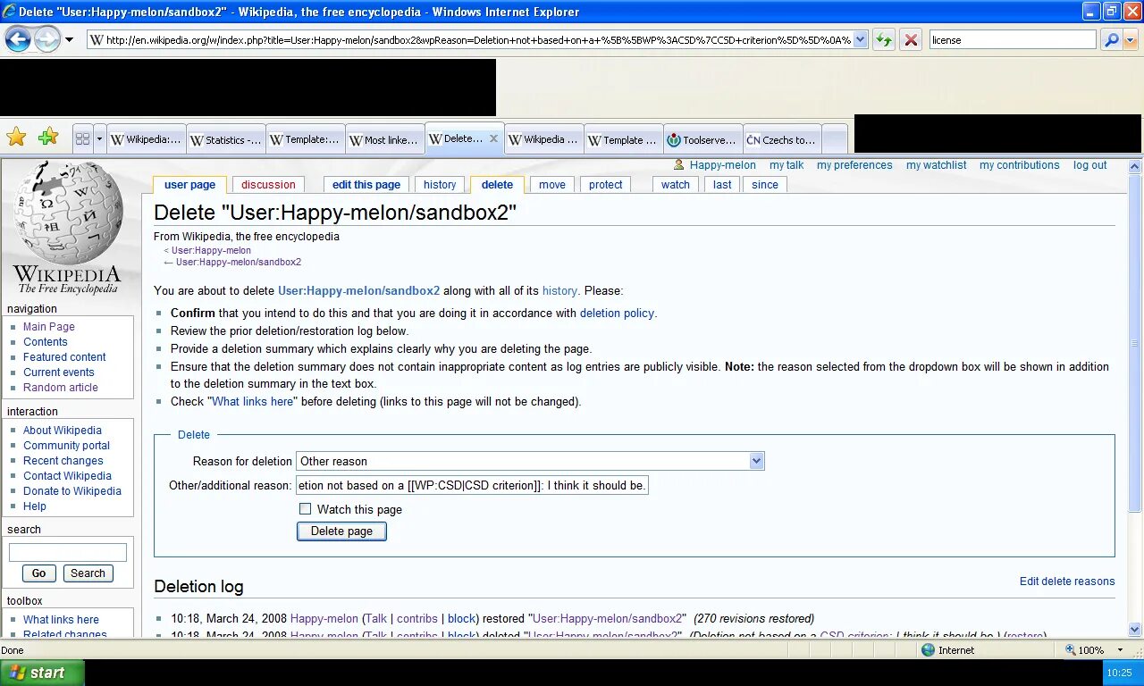The width and height of the screenshot is (1144, 686).
Task: Switch to the 'Statistics -...' browser tab
Action: [x=225, y=139]
